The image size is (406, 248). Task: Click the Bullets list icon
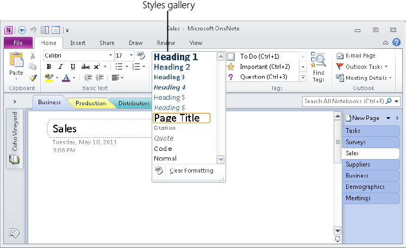point(119,66)
